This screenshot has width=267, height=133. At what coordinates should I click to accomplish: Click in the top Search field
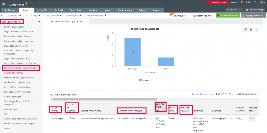[234, 10]
